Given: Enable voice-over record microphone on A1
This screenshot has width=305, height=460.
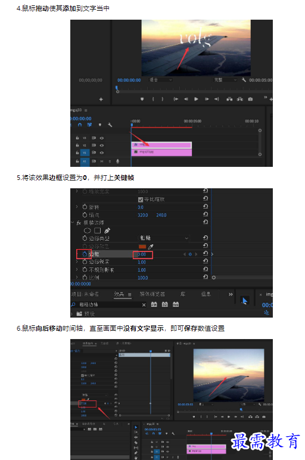Looking at the screenshot, I should (x=117, y=161).
